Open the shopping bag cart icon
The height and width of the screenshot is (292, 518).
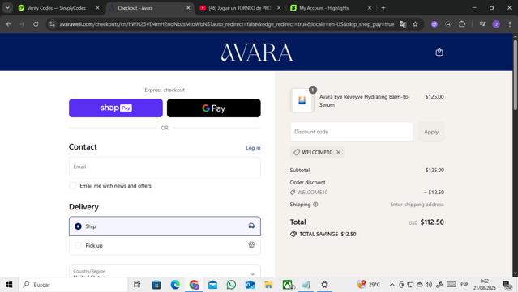click(x=439, y=52)
